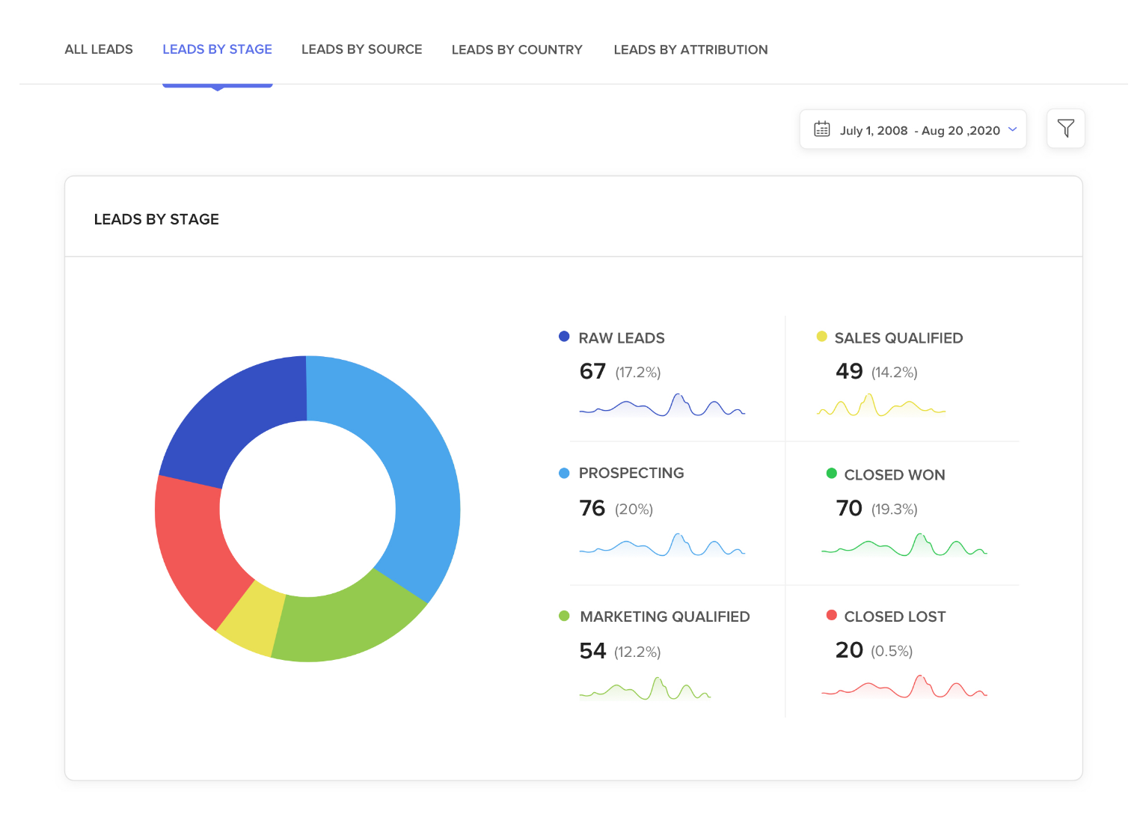This screenshot has width=1146, height=826.
Task: Click the Marketing Qualified lime legend dot
Action: tap(564, 616)
